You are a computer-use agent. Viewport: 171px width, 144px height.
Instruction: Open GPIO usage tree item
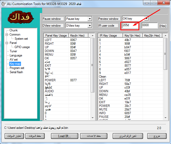click(22, 47)
